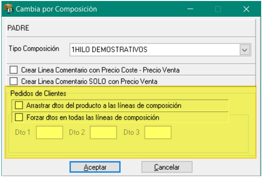Click the Cambia por Composición title bar text
The image size is (264, 179).
pyautogui.click(x=56, y=9)
